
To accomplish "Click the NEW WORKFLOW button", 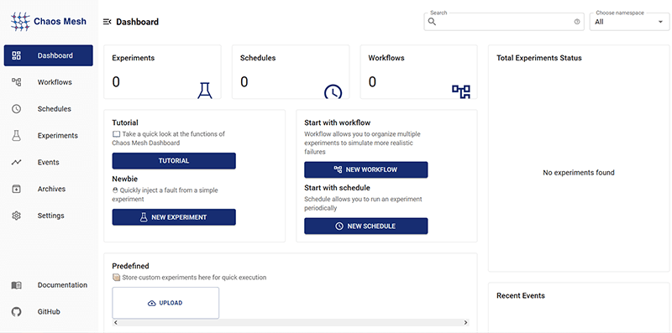I will click(x=366, y=169).
